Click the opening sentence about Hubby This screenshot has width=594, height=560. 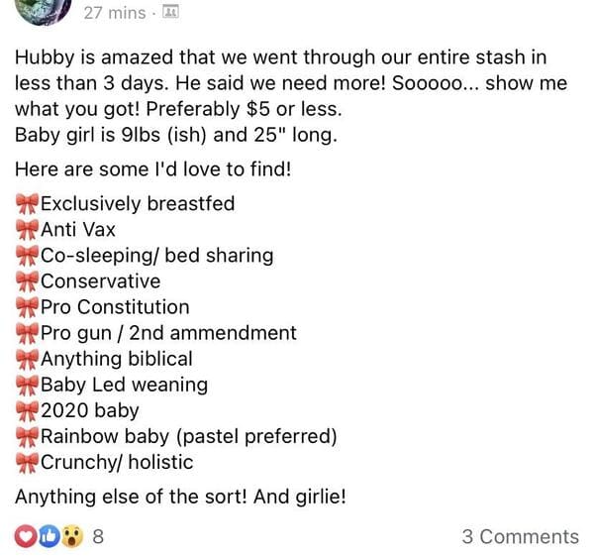pyautogui.click(x=291, y=83)
